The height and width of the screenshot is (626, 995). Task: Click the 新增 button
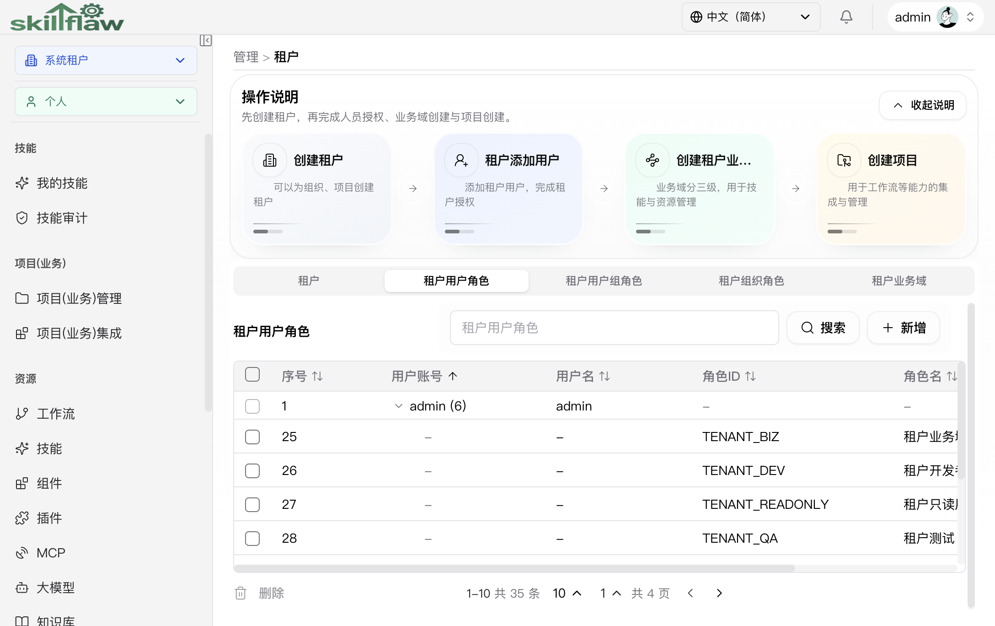[x=904, y=328]
